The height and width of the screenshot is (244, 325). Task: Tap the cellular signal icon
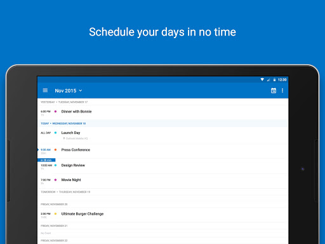pos(269,79)
